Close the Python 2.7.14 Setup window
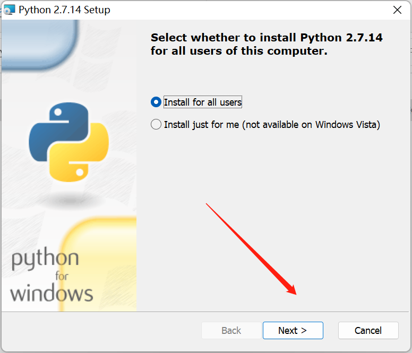This screenshot has height=353, width=412. click(x=397, y=10)
